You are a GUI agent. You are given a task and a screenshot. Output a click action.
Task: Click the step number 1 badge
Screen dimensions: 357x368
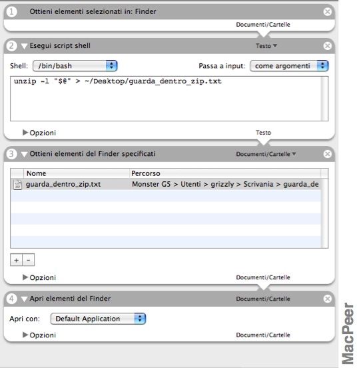pyautogui.click(x=11, y=11)
